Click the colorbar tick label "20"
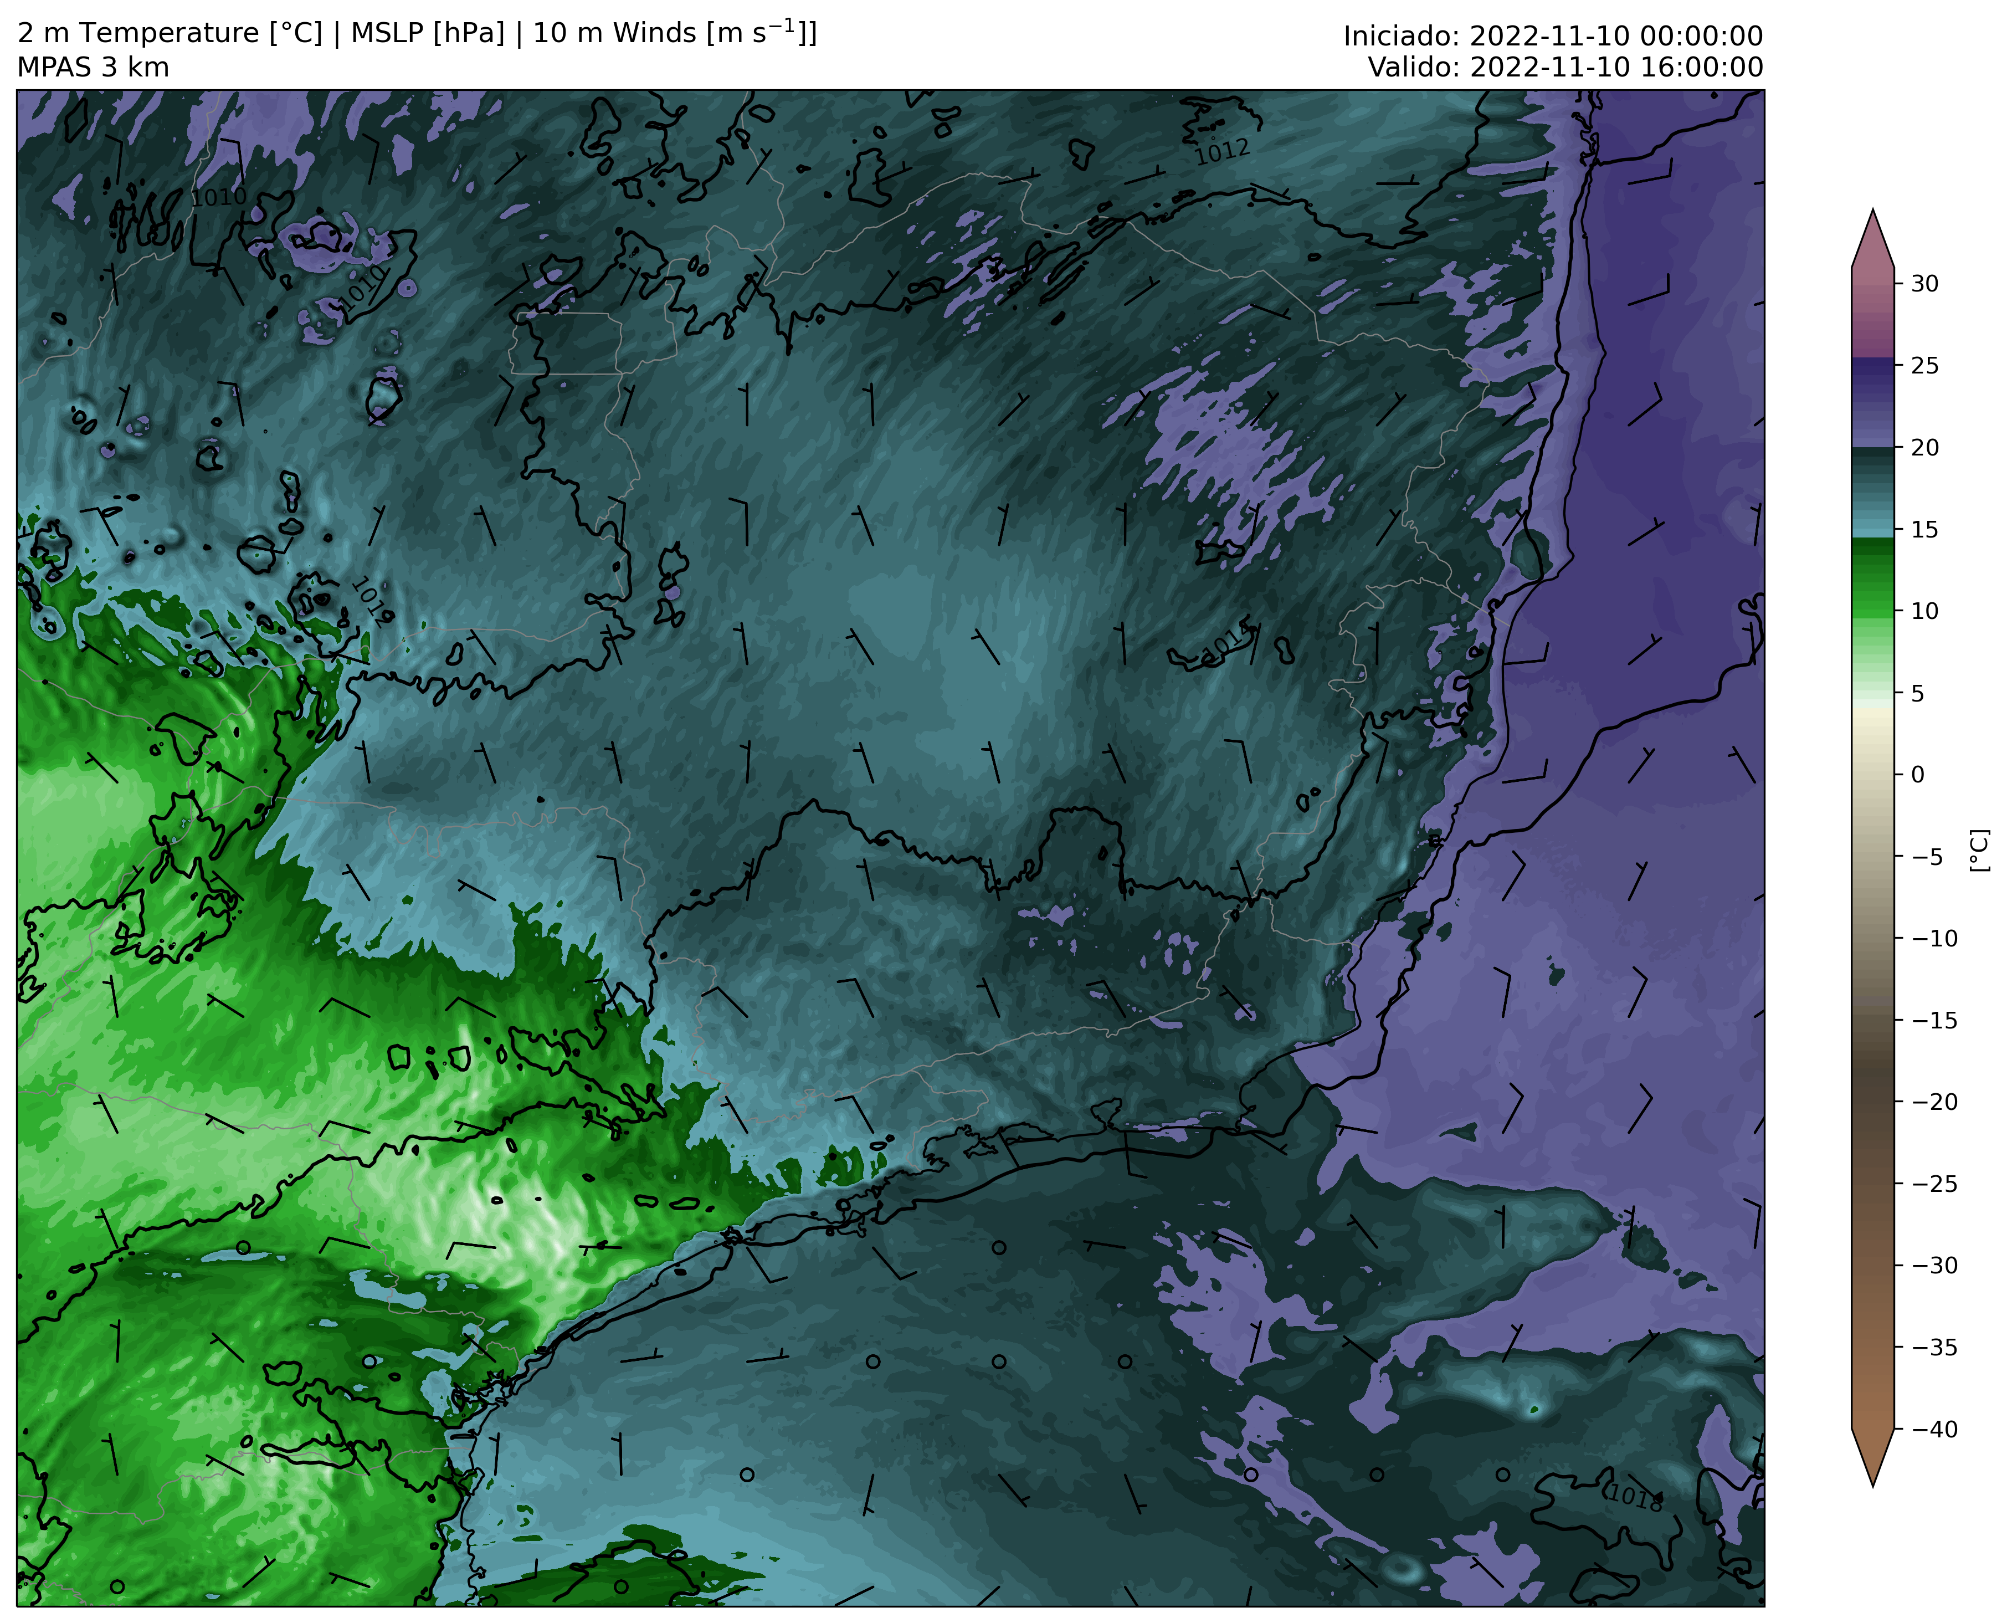 click(1924, 448)
